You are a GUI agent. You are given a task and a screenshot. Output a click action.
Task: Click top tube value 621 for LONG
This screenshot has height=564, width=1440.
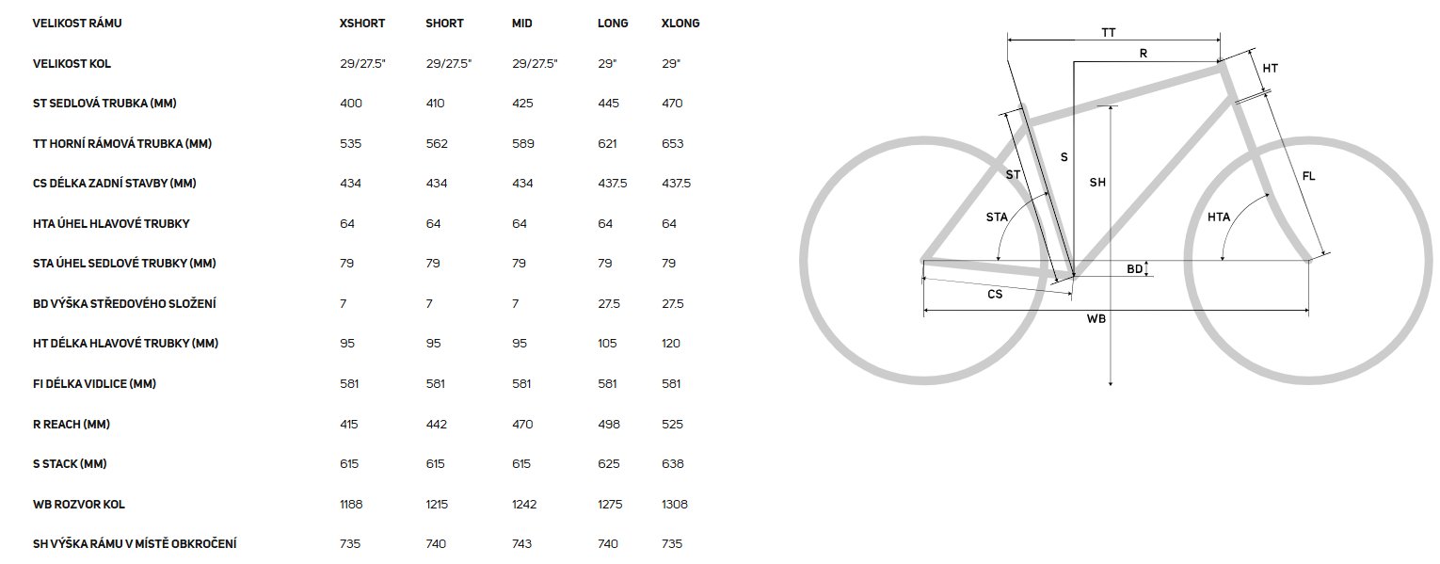[x=608, y=144]
